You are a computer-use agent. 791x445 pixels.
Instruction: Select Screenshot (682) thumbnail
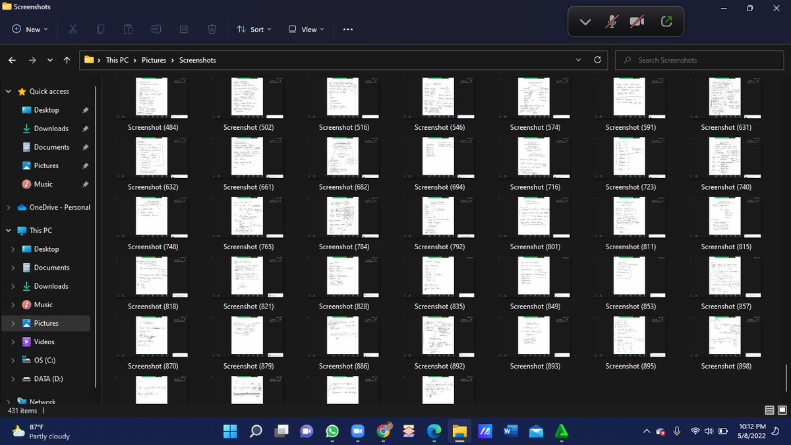[x=344, y=156]
